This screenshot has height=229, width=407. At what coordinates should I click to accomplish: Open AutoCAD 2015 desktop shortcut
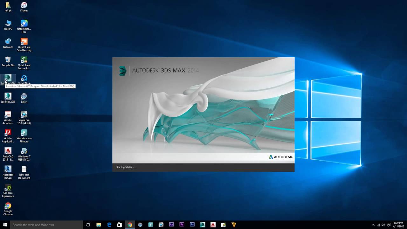click(8, 154)
